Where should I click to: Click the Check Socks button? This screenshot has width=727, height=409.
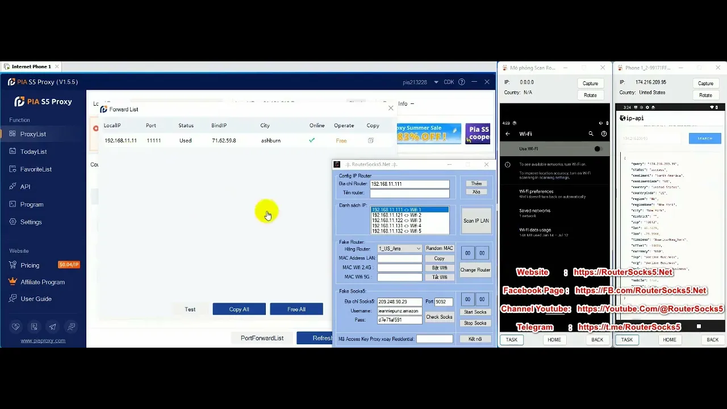(440, 317)
